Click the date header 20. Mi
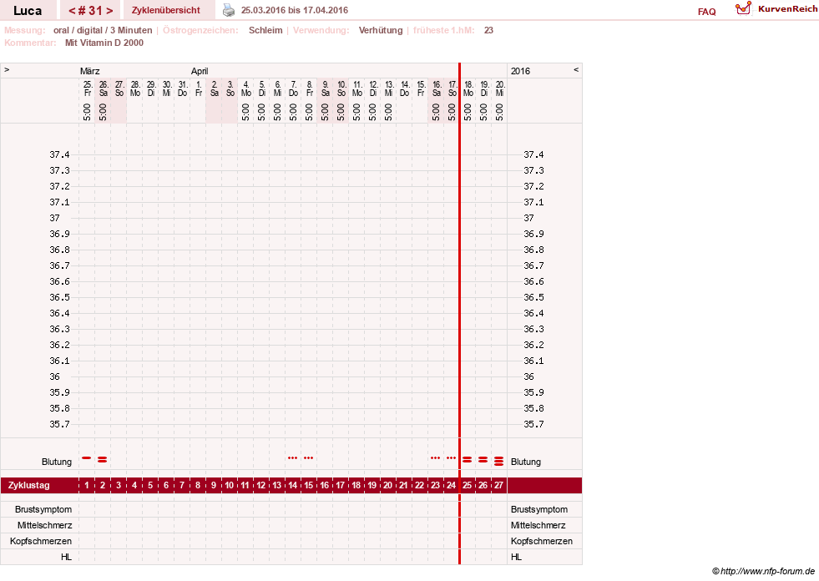819x581 pixels. (x=500, y=88)
